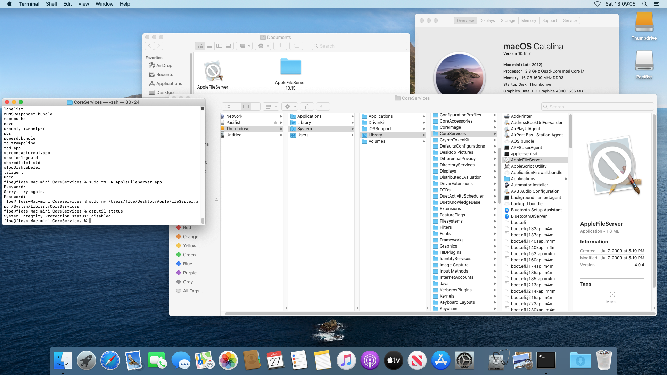Screen dimensions: 667x375
Task: Switch to Storage tab in About This Mac
Action: click(x=508, y=20)
